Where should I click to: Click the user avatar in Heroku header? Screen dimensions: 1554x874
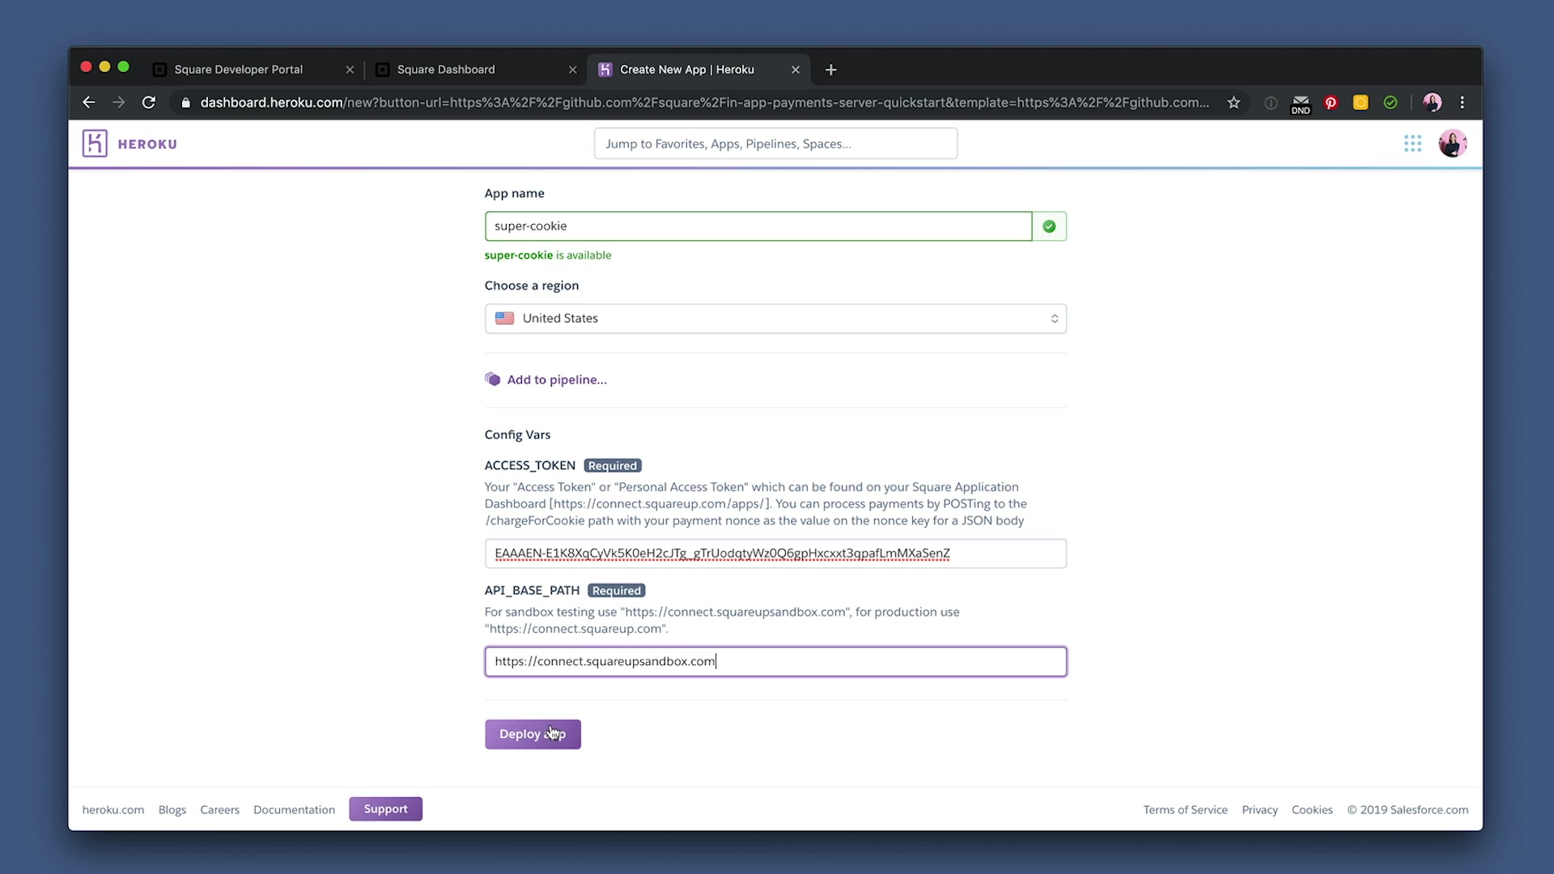point(1452,143)
